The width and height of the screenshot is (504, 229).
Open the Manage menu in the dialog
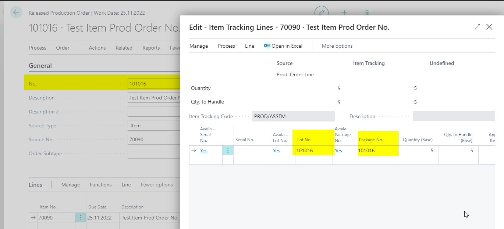199,46
